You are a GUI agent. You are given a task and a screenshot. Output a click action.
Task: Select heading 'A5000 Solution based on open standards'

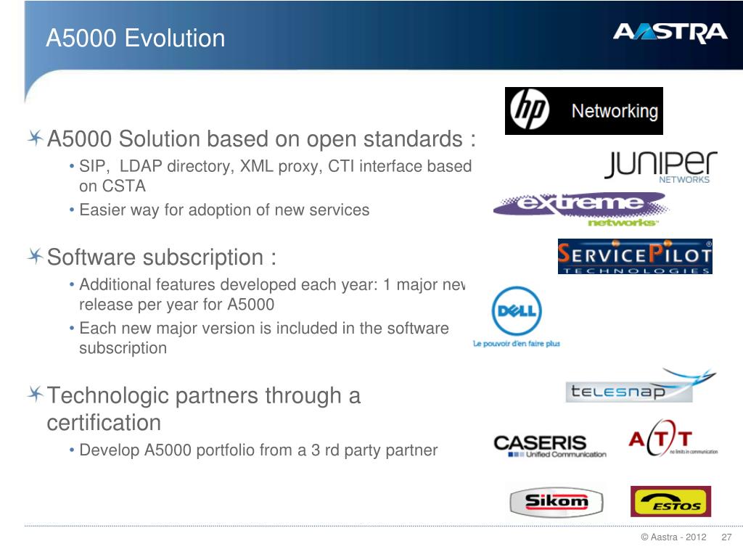[x=261, y=139]
